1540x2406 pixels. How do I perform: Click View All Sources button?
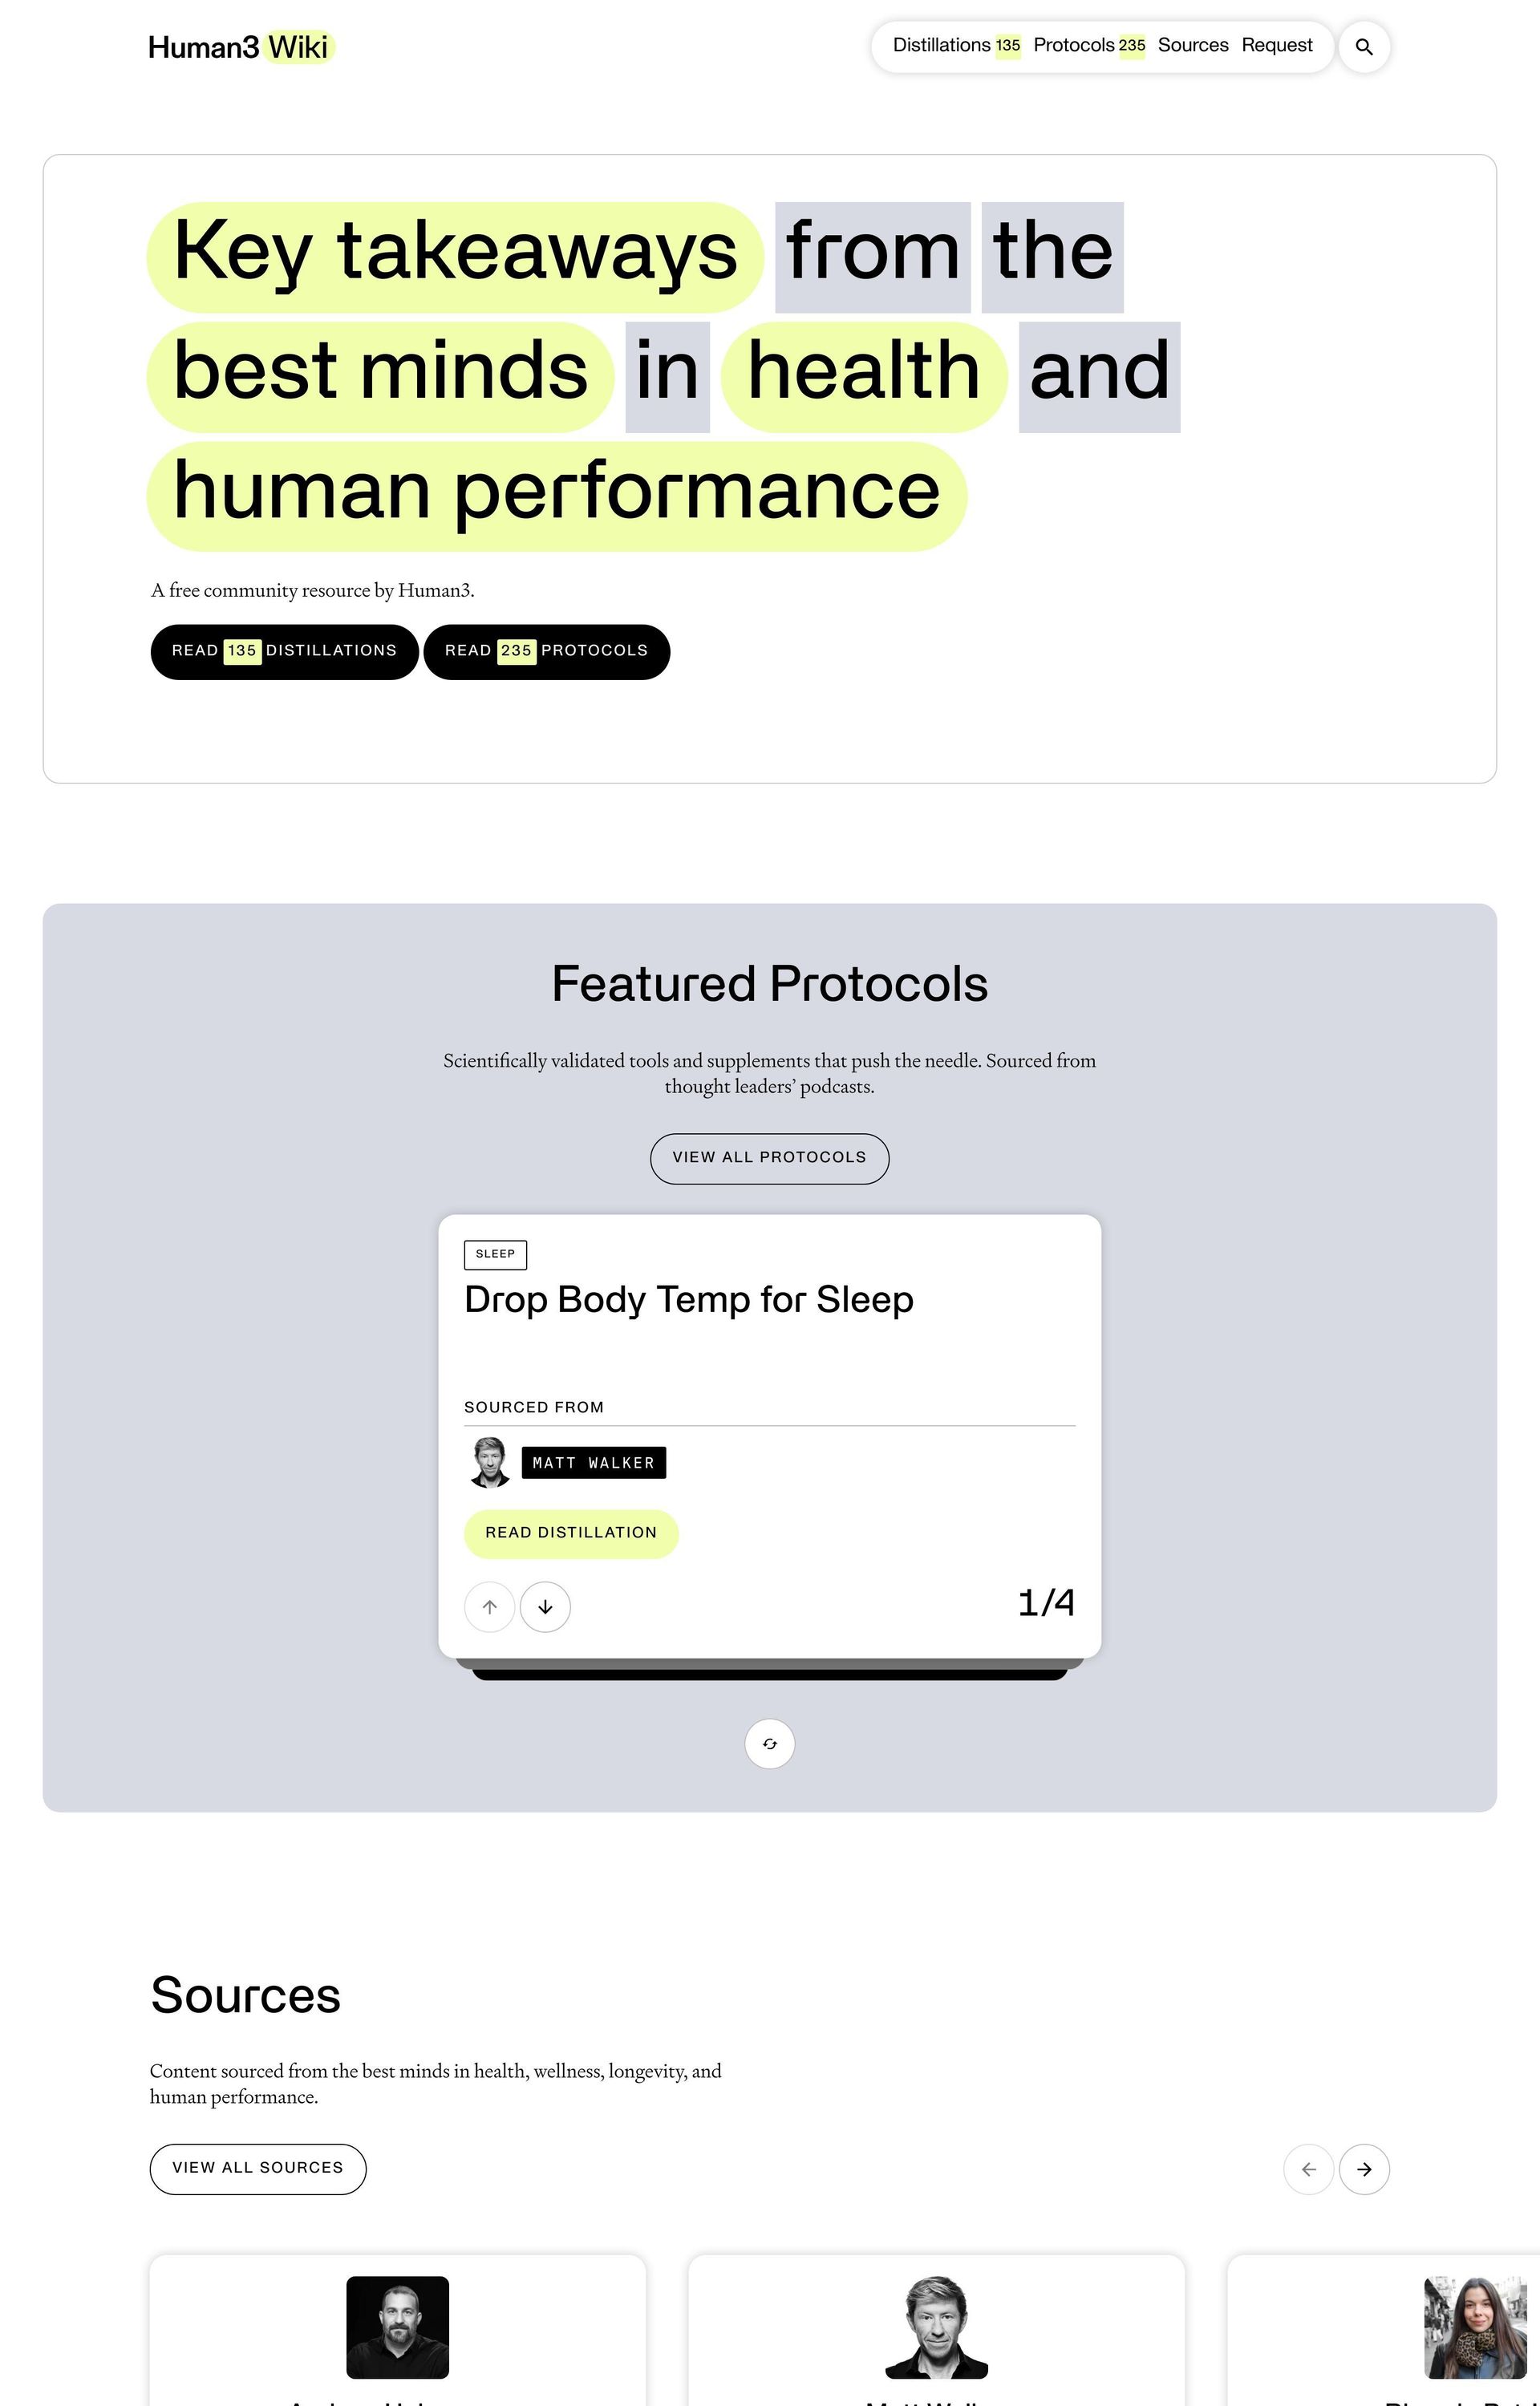coord(257,2168)
